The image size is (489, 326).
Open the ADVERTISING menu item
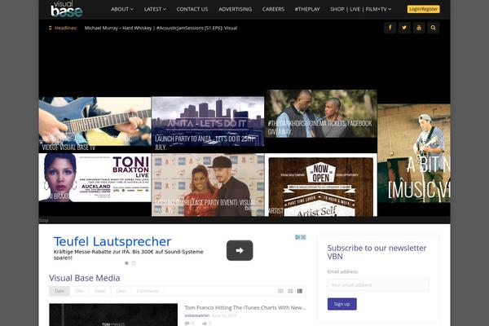236,9
